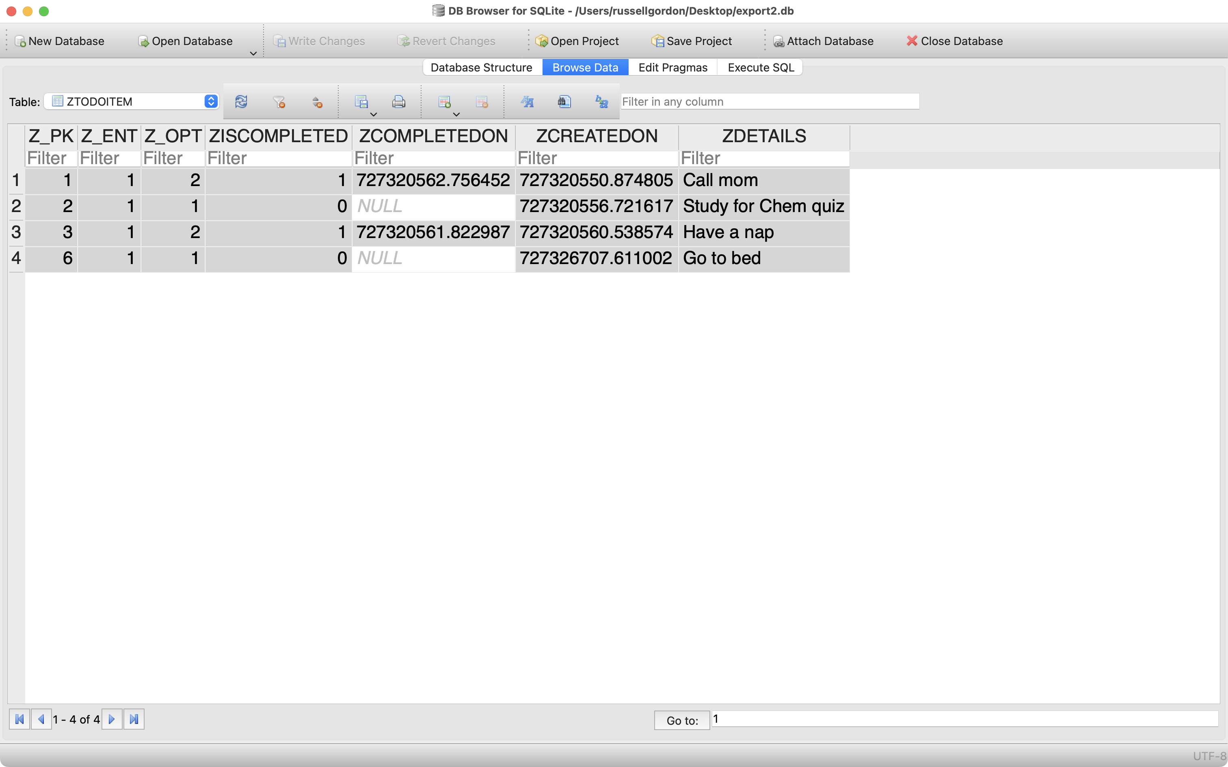Click the refresh table data icon

click(241, 102)
